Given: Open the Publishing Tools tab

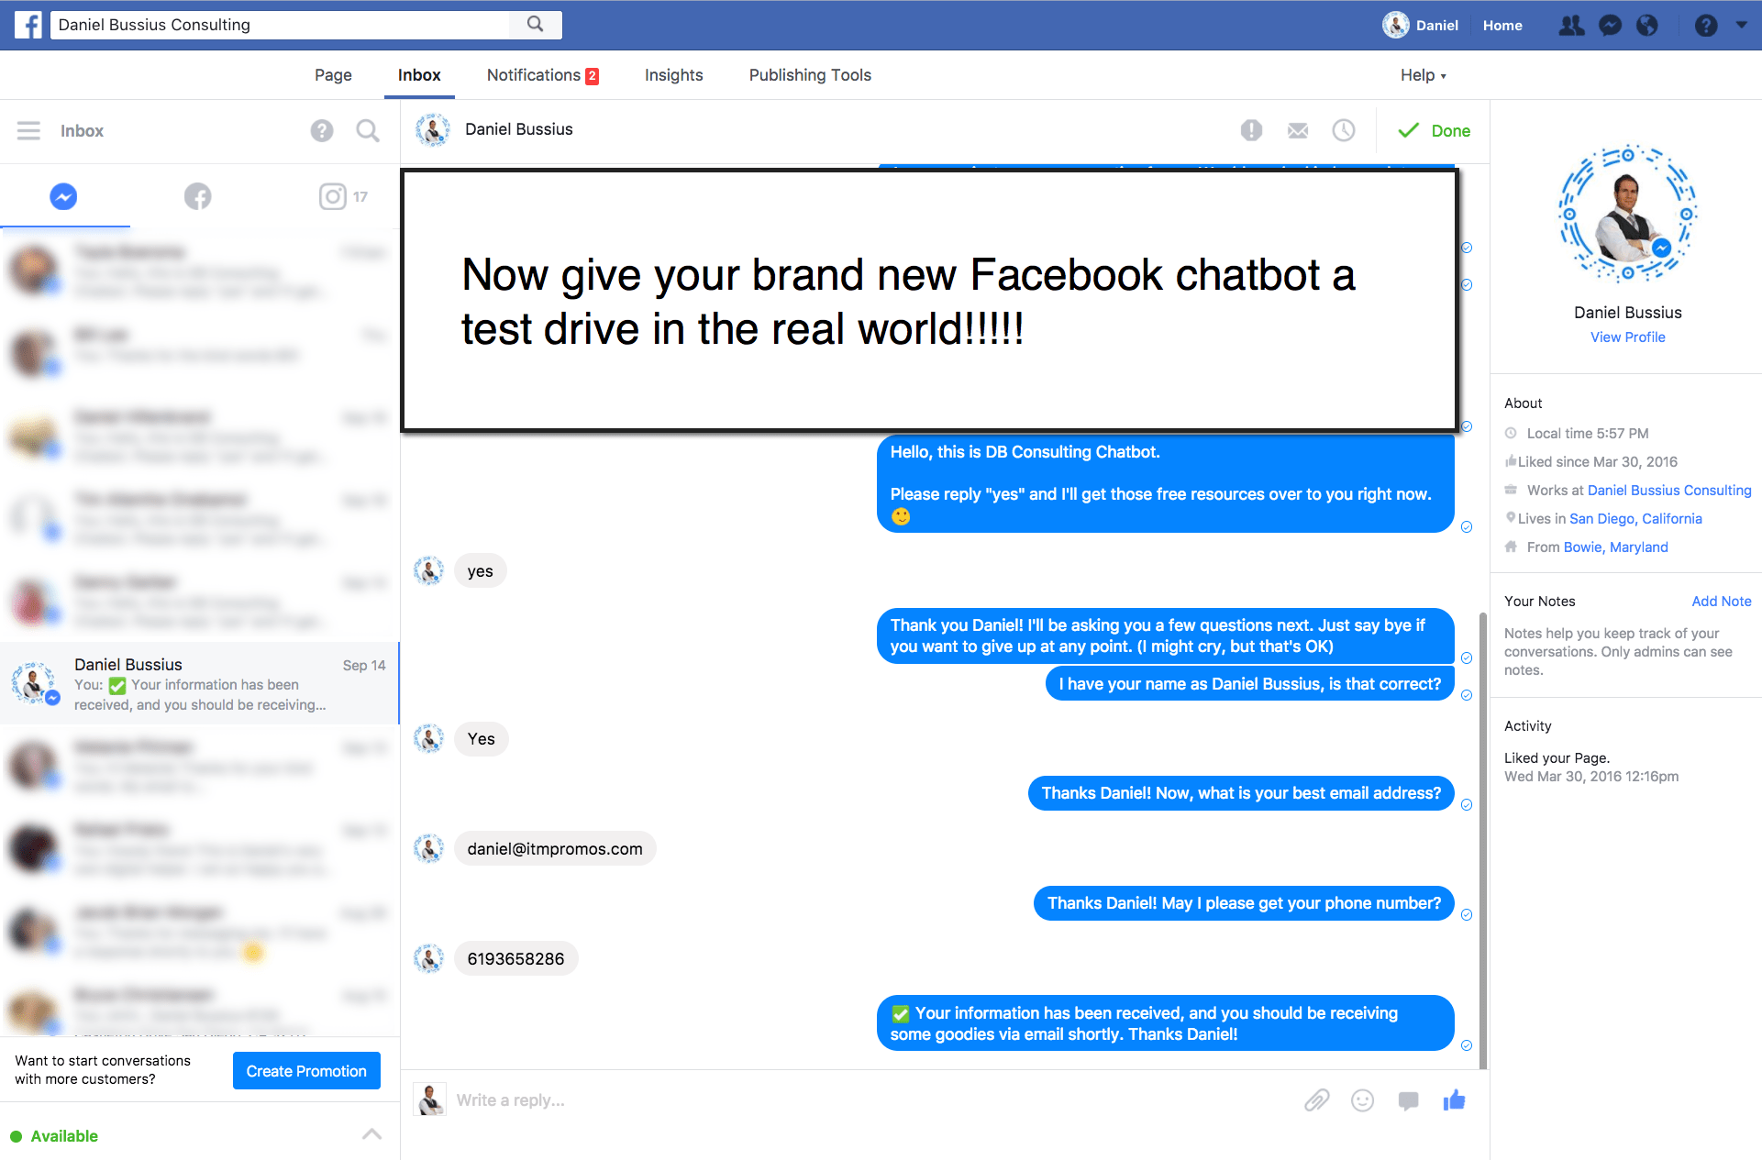Looking at the screenshot, I should coord(809,75).
